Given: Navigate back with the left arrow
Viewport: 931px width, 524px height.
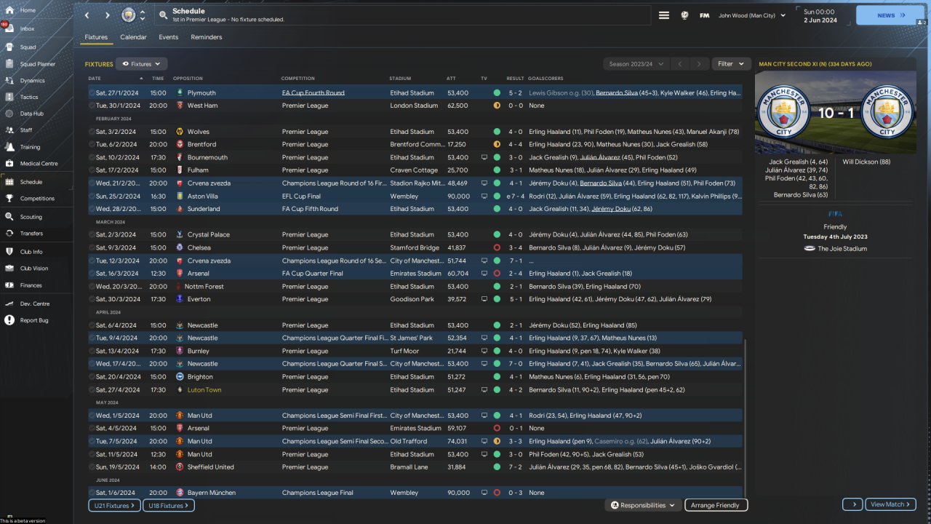Looking at the screenshot, I should pyautogui.click(x=87, y=15).
